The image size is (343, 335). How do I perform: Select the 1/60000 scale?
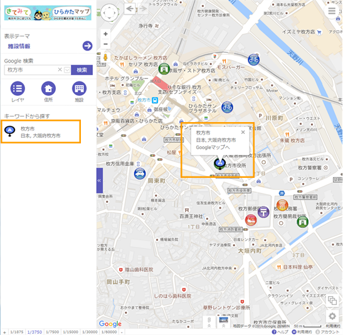click(x=109, y=332)
